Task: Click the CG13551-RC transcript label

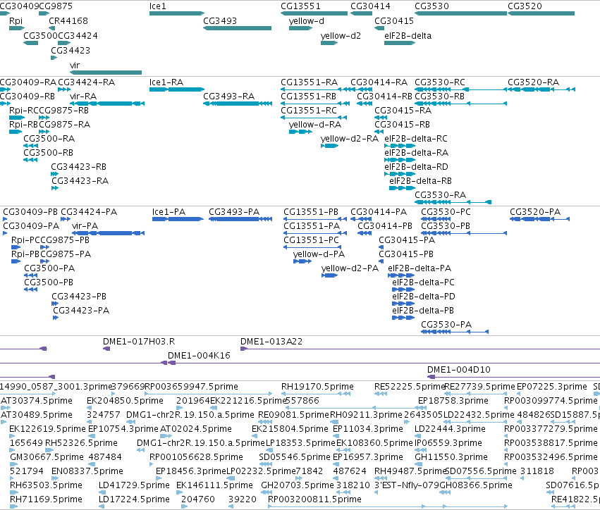Action: (x=309, y=111)
